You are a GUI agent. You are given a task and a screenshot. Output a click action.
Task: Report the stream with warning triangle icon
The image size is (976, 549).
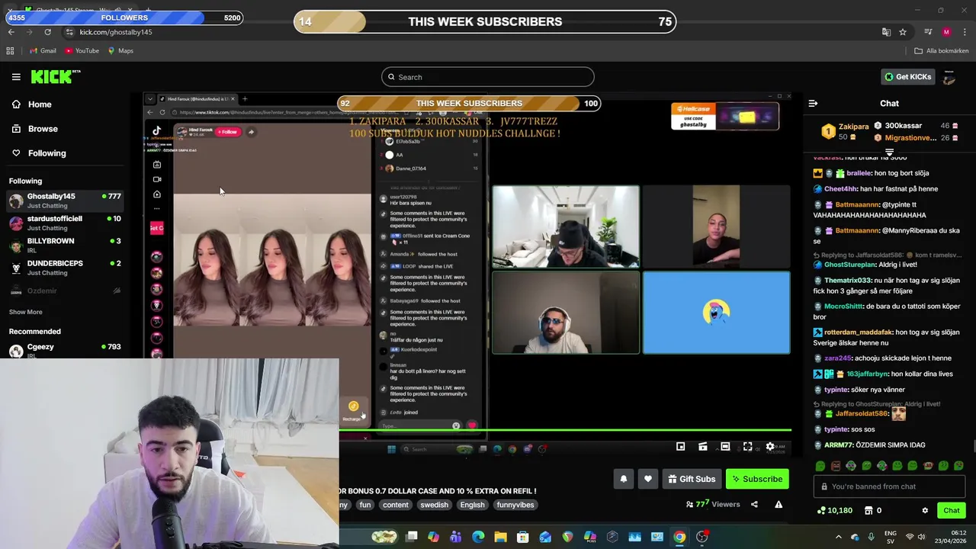click(x=779, y=504)
